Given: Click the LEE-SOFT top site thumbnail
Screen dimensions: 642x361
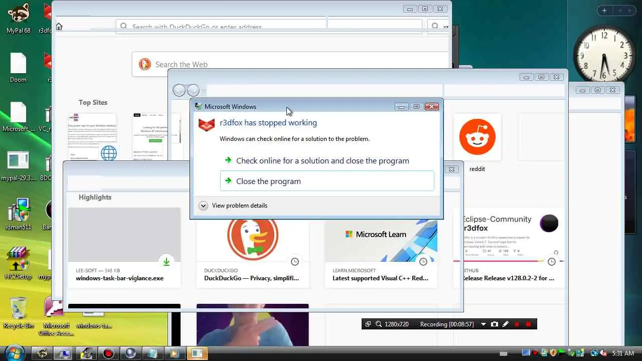Looking at the screenshot, I should tap(92, 137).
